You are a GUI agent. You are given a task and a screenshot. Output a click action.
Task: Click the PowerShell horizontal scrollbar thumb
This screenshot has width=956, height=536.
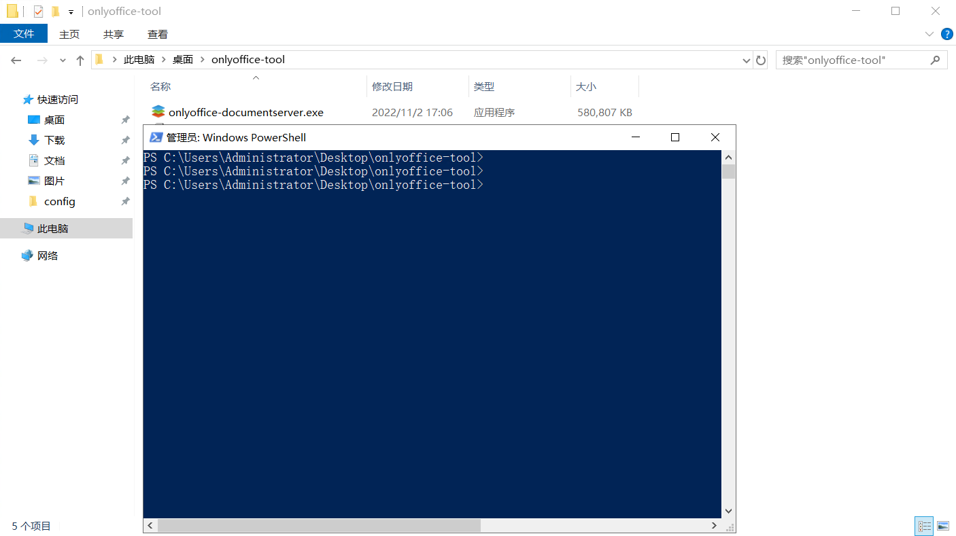click(319, 526)
